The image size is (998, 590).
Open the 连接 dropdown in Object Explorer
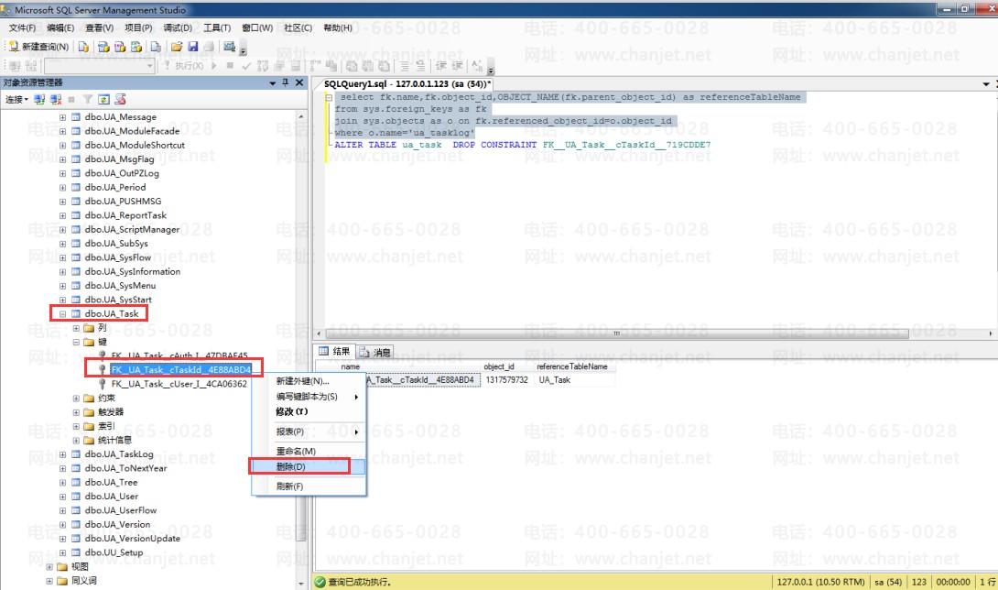pyautogui.click(x=16, y=99)
